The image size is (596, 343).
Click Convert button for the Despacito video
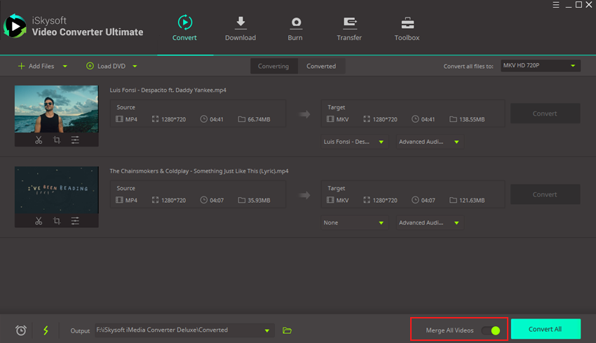point(545,114)
